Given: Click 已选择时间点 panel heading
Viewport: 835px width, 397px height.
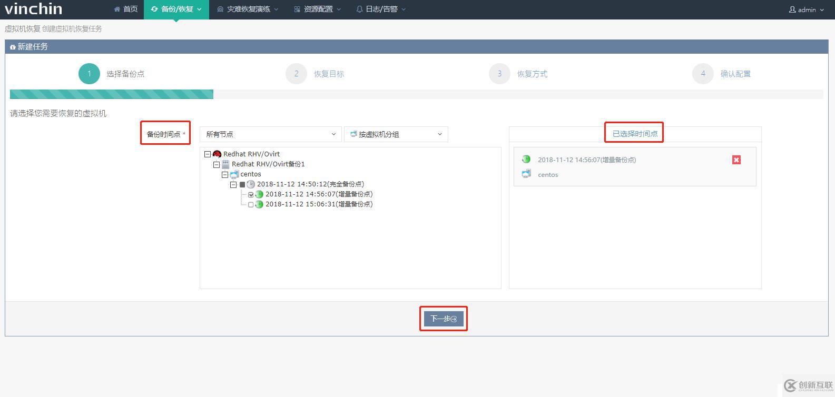Looking at the screenshot, I should [x=635, y=134].
